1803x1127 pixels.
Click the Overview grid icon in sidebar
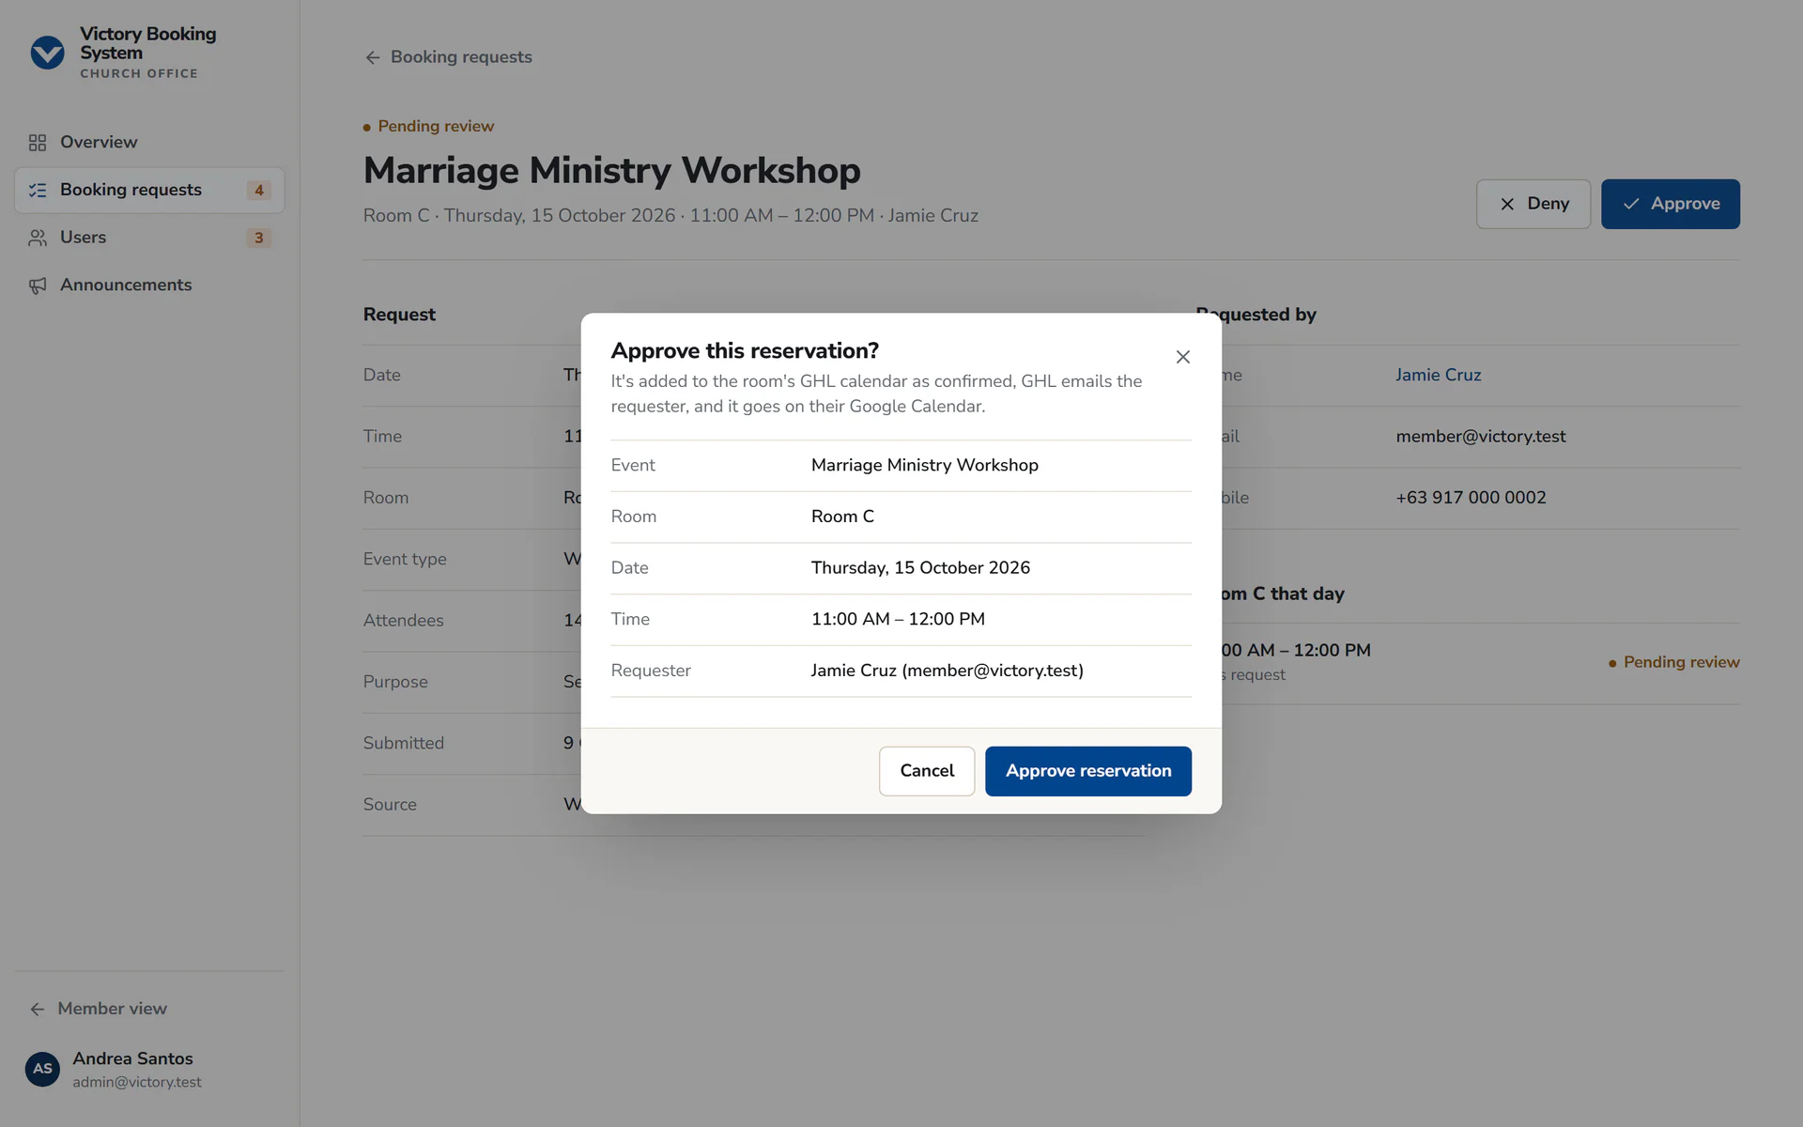[38, 143]
